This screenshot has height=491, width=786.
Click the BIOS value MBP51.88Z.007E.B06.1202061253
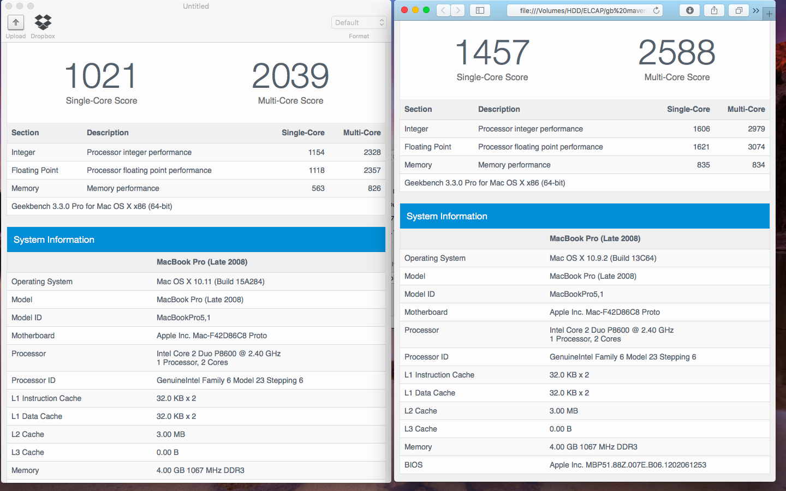coord(628,465)
